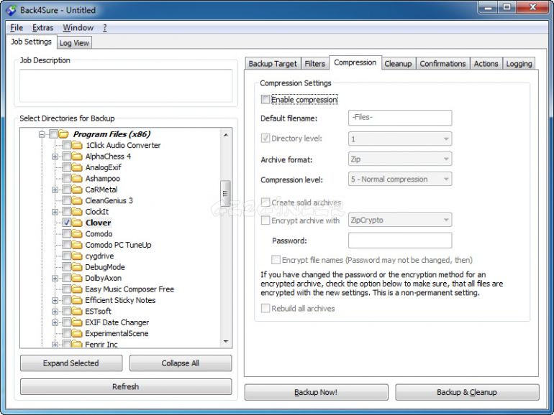554x415 pixels.
Task: Click the Program Files (x86) folder icon
Action: point(64,134)
